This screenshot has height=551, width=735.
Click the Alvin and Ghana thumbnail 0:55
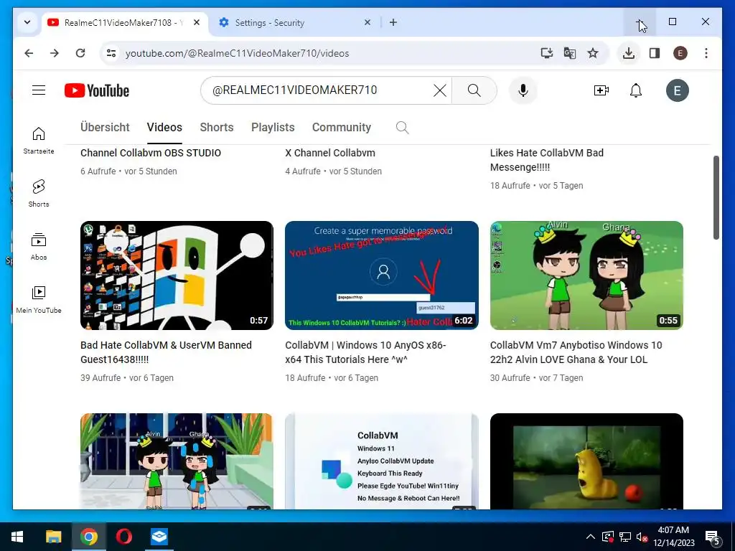(x=586, y=275)
